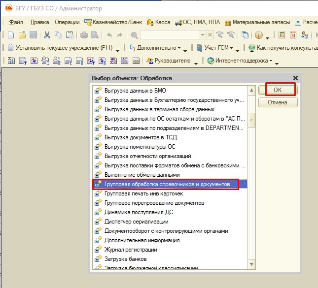318x288 pixels.
Task: Expand the Дополнительно dropdown
Action: pos(179,48)
